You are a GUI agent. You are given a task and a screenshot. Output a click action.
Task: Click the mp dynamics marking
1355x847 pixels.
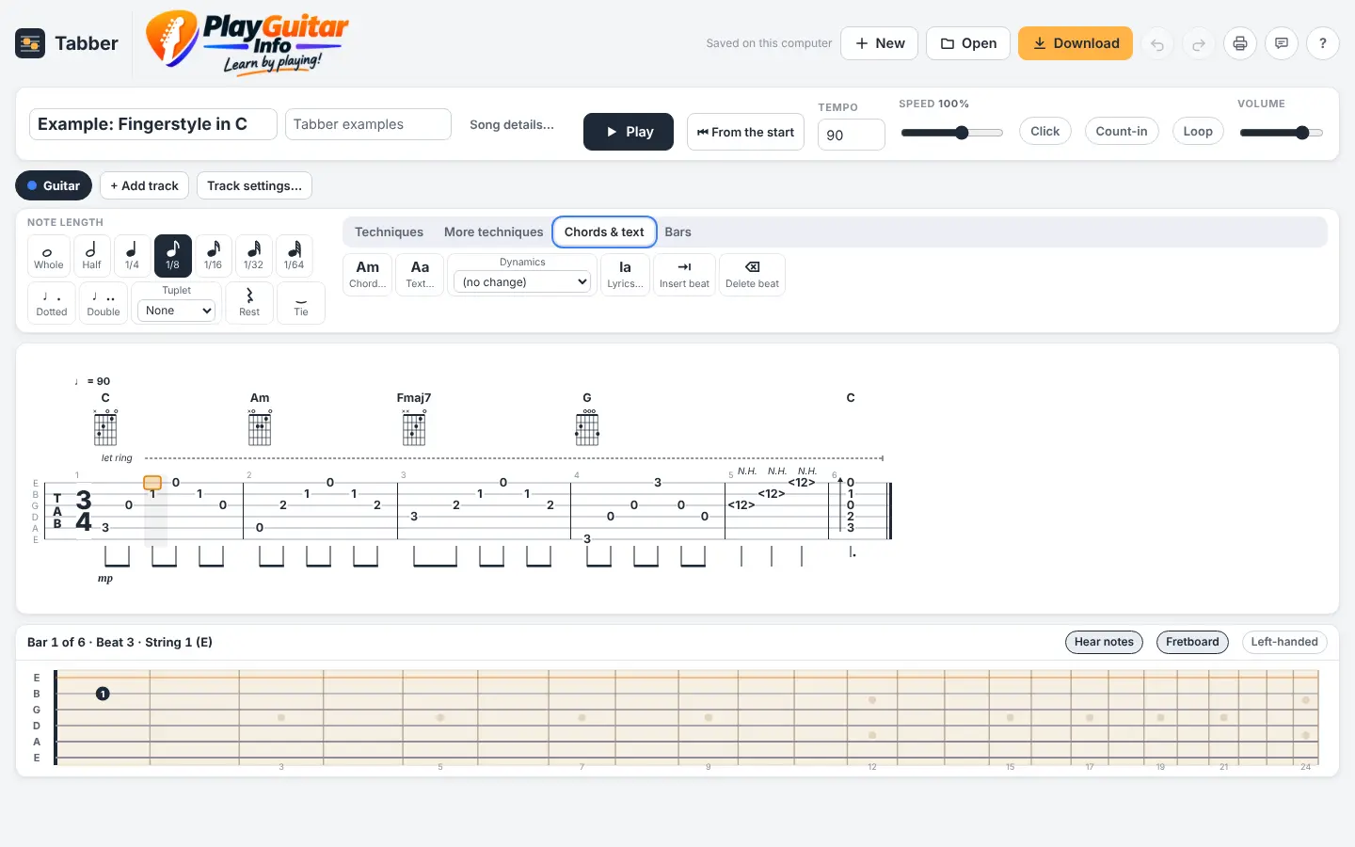pos(105,579)
